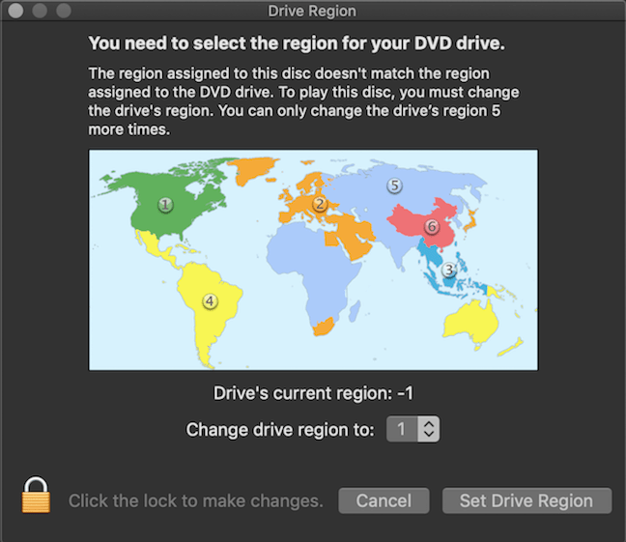Click orange South Africa on the map

tap(325, 327)
